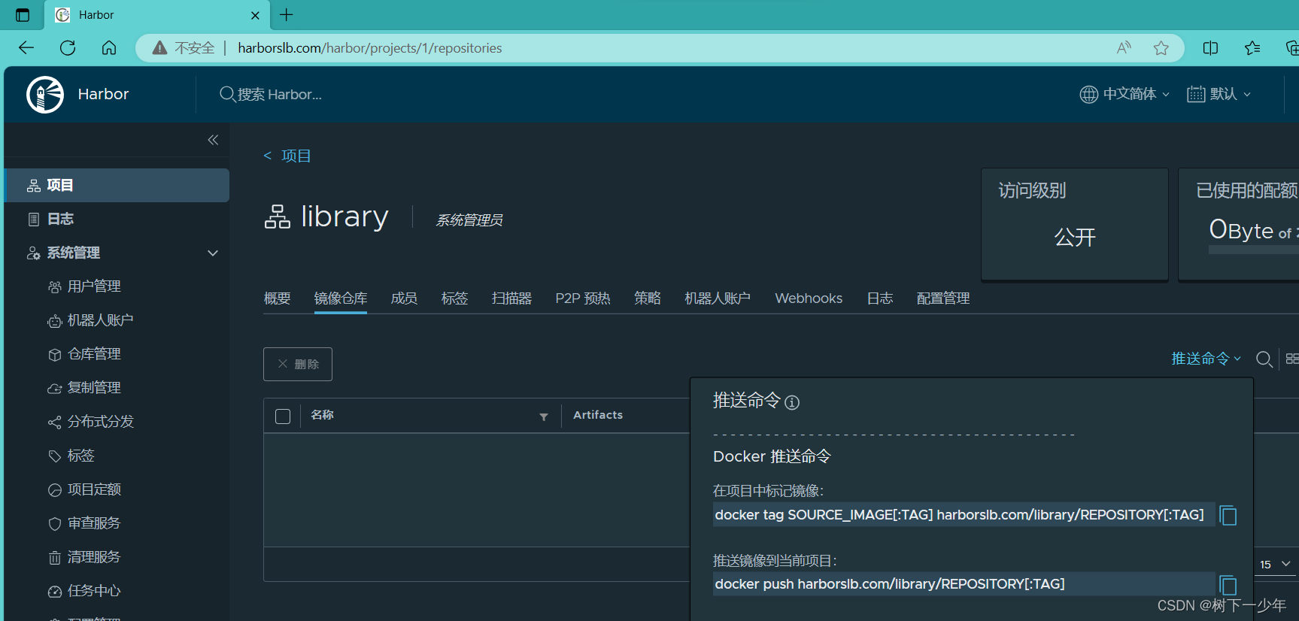Screen dimensions: 1299x621
Task: Reload the page with the refresh icon
Action: 68,48
